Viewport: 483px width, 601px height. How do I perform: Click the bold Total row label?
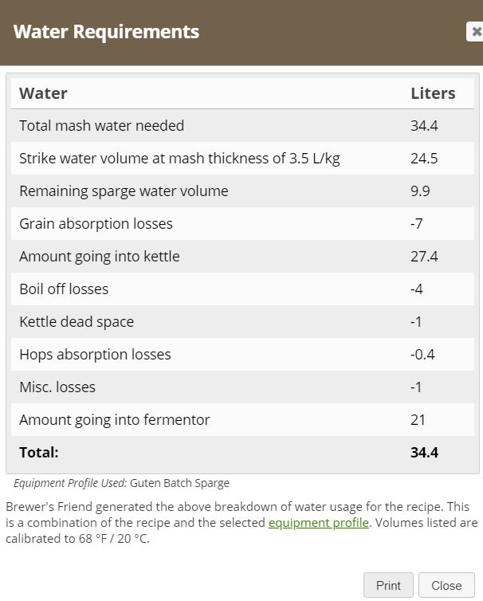tap(39, 453)
